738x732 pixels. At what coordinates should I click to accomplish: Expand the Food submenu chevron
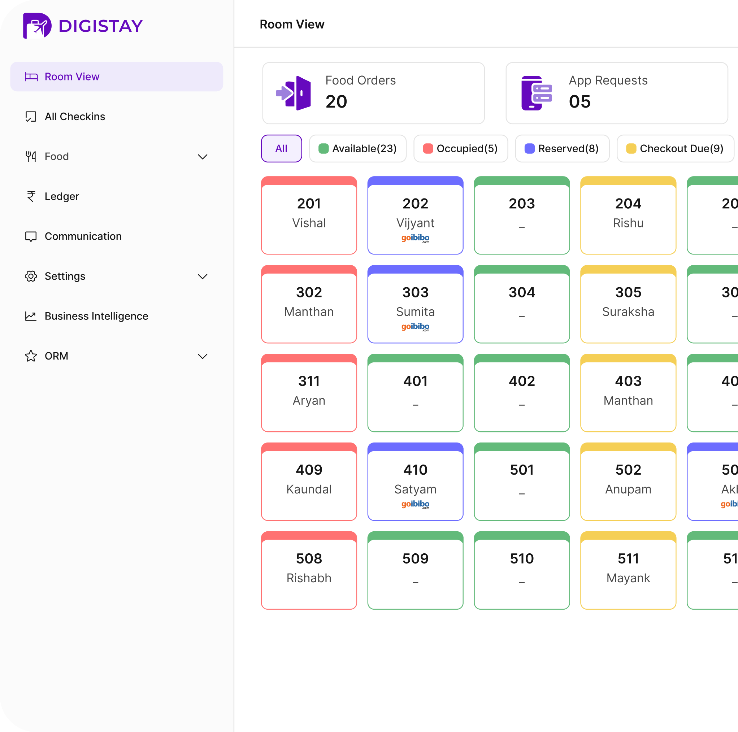(x=203, y=157)
